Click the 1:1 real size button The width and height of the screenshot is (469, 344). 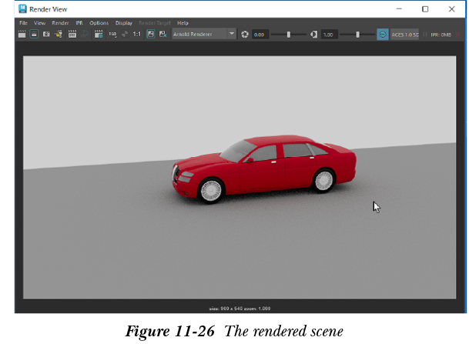(x=137, y=35)
